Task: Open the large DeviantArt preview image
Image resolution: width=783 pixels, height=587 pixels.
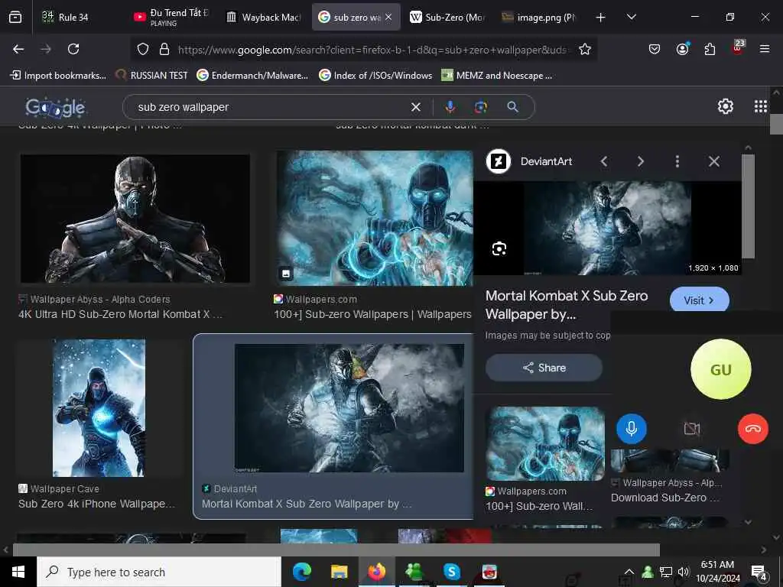Action: pyautogui.click(x=607, y=228)
